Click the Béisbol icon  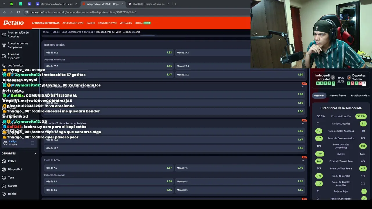coord(4,194)
